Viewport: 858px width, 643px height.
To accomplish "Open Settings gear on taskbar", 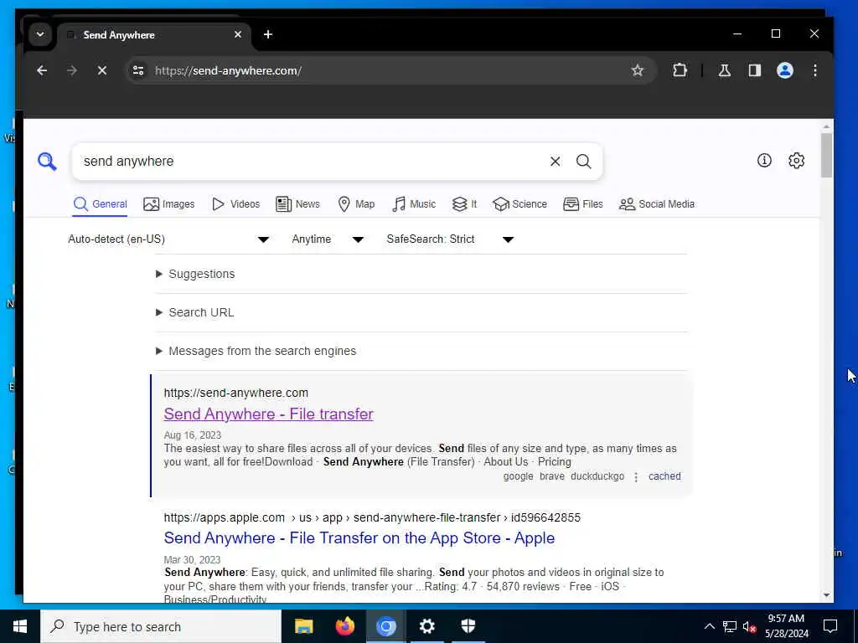I will point(426,626).
